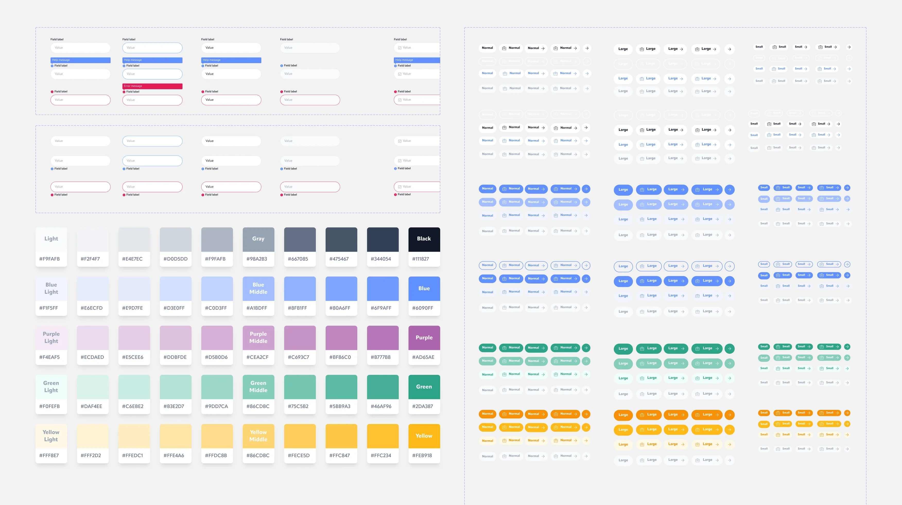Pick the #DDBFDE purple swatch
This screenshot has height=505, width=902.
175,346
